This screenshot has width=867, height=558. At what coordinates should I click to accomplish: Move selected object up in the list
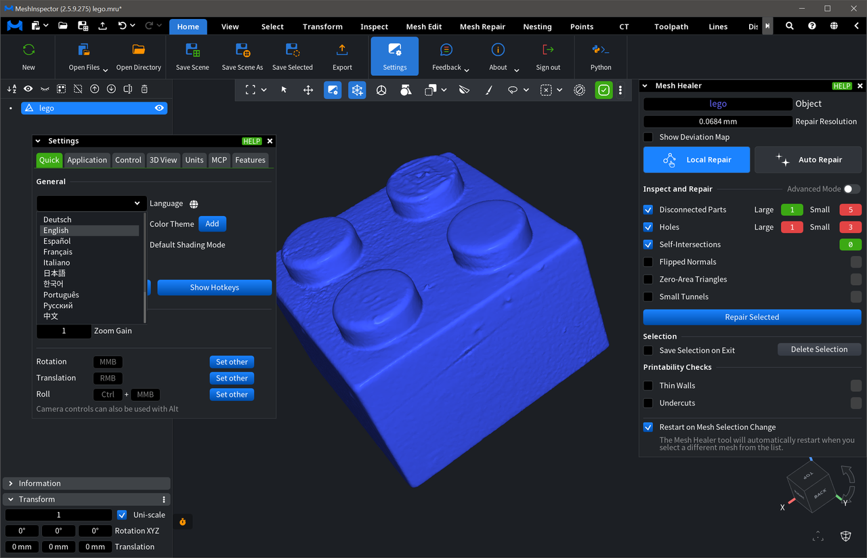tap(95, 89)
